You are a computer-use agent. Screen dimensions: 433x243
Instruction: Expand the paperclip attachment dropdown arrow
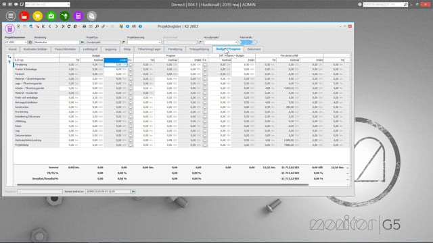coord(107,26)
